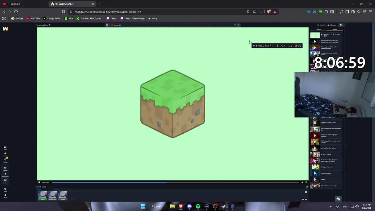Screen dimensions: 375x211
Task: Play MINECRAFT & CHILL history item
Action: tap(326, 35)
